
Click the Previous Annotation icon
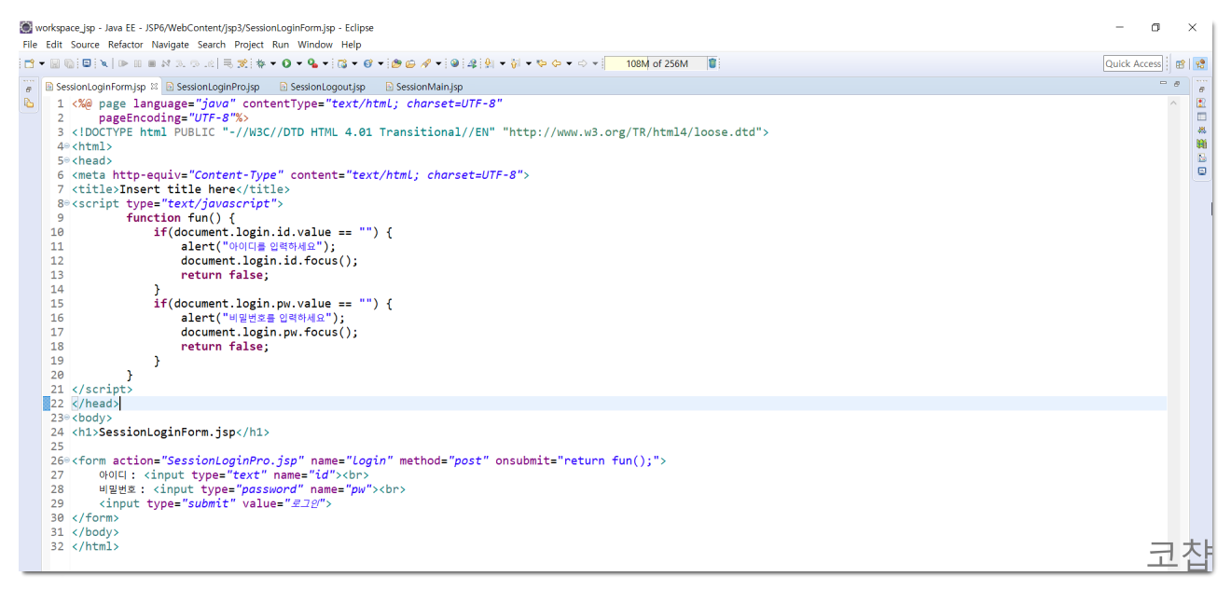[x=514, y=63]
